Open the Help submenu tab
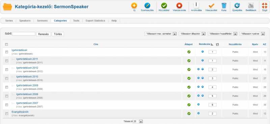This screenshot has height=124, width=270. pyautogui.click(x=114, y=20)
